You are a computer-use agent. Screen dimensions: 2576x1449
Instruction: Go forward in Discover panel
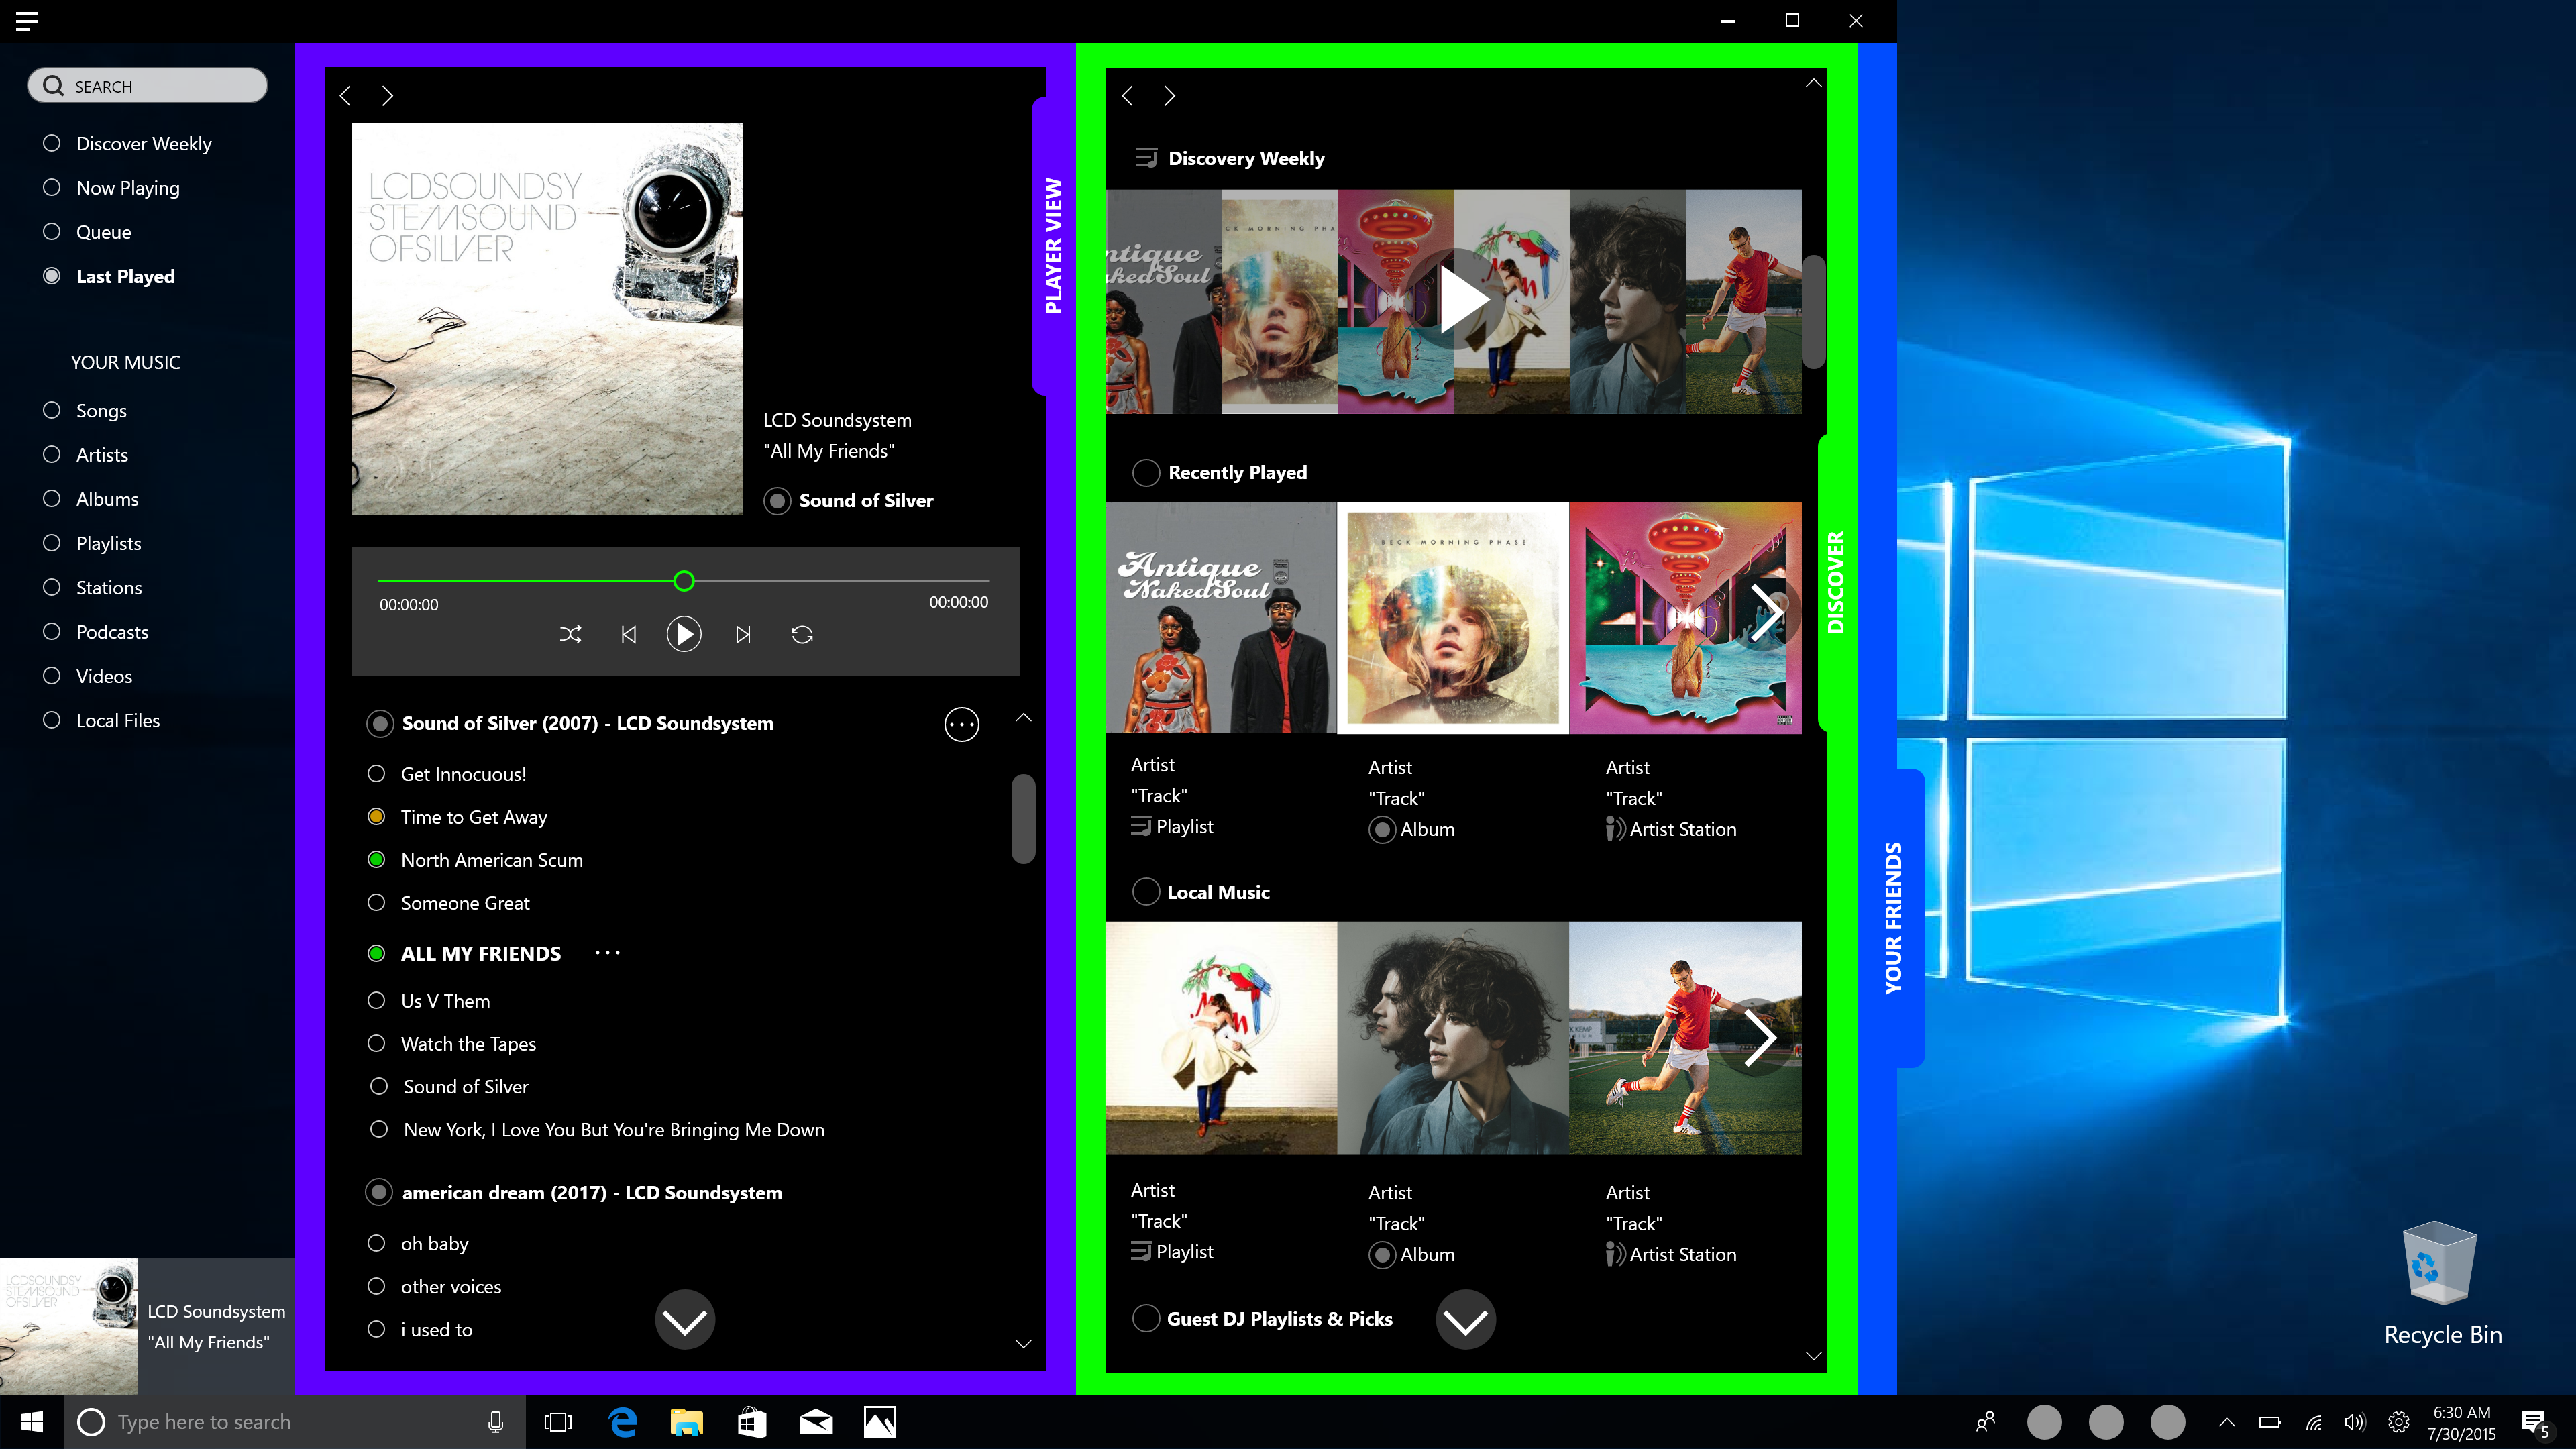point(1170,96)
